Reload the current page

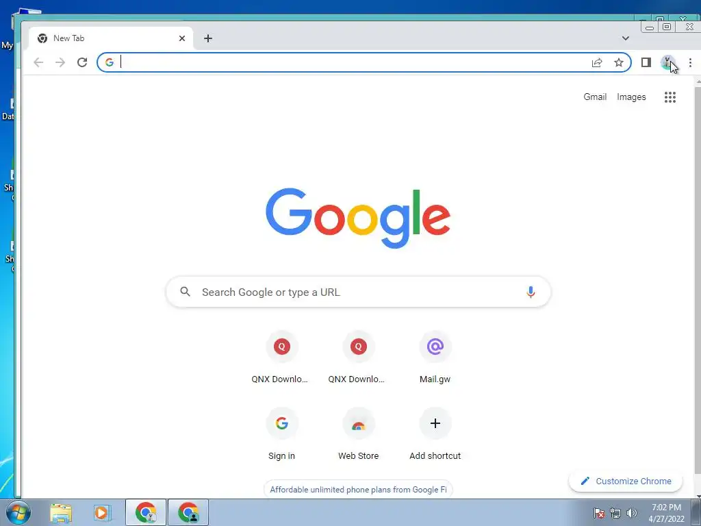[82, 62]
